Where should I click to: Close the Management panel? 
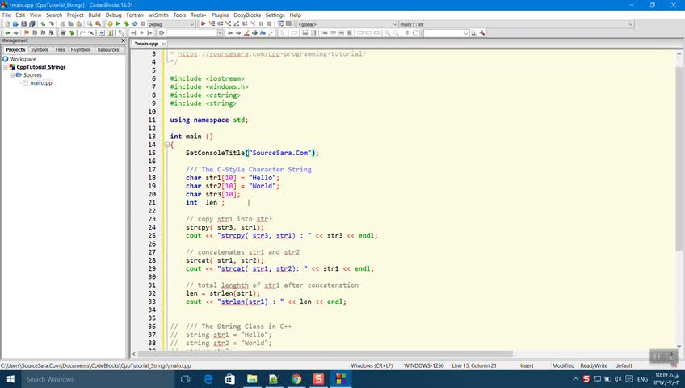[x=122, y=40]
